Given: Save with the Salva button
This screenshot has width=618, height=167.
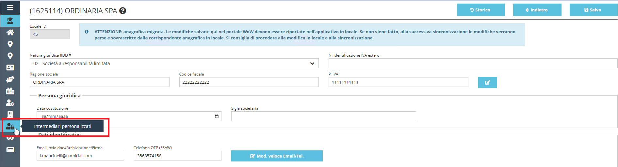Looking at the screenshot, I should pos(594,10).
